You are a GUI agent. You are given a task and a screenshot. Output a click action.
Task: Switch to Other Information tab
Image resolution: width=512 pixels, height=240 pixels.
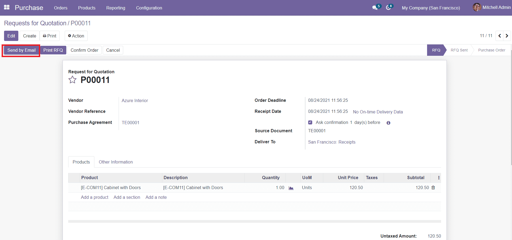(116, 162)
